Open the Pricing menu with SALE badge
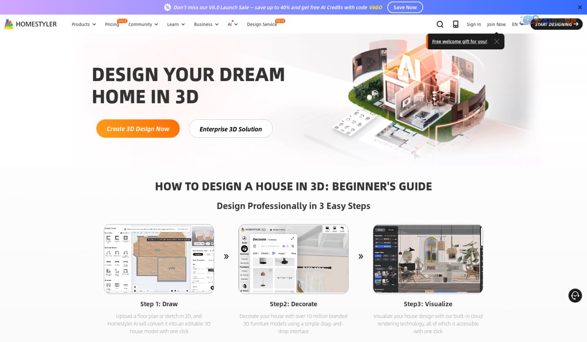The image size is (587, 342). coord(112,24)
